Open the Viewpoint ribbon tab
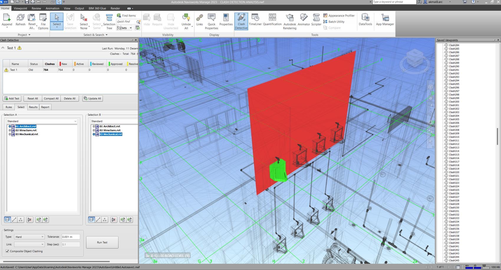This screenshot has width=501, height=270. (20, 8)
